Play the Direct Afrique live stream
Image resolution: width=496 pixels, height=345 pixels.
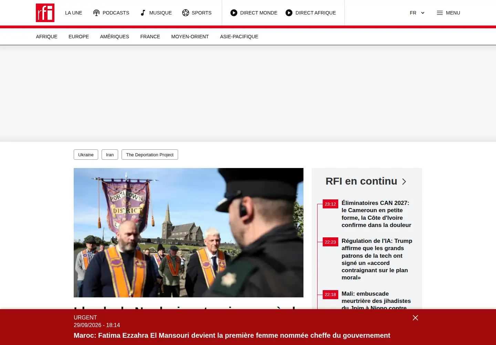[311, 13]
